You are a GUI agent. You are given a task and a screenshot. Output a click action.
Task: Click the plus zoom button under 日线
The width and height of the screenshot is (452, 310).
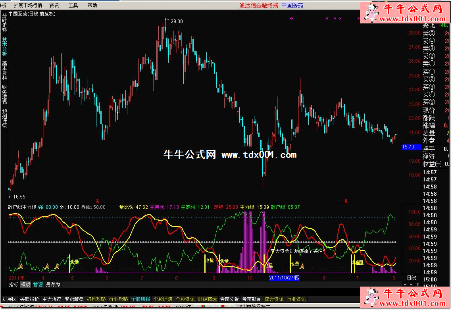pos(405,284)
